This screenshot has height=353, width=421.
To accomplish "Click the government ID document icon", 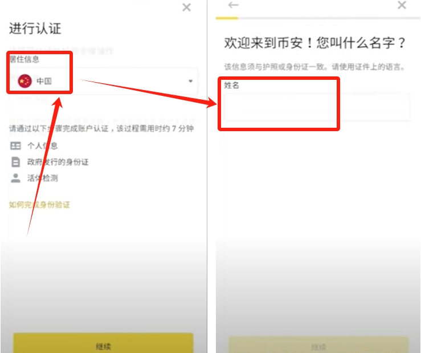I will (15, 162).
